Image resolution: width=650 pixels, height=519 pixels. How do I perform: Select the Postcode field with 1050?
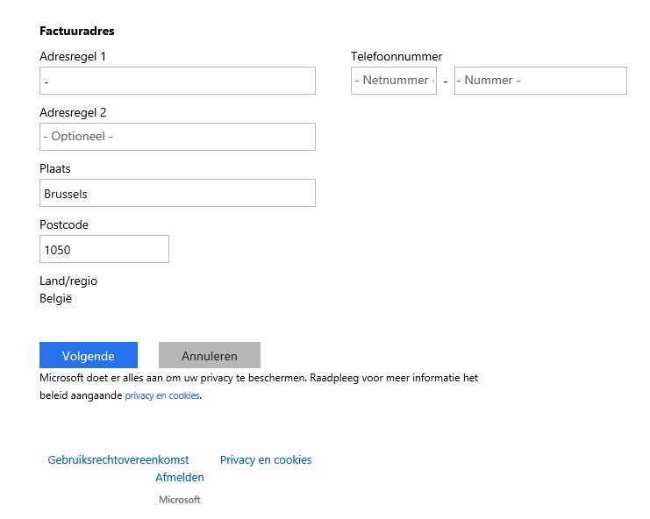pos(104,249)
